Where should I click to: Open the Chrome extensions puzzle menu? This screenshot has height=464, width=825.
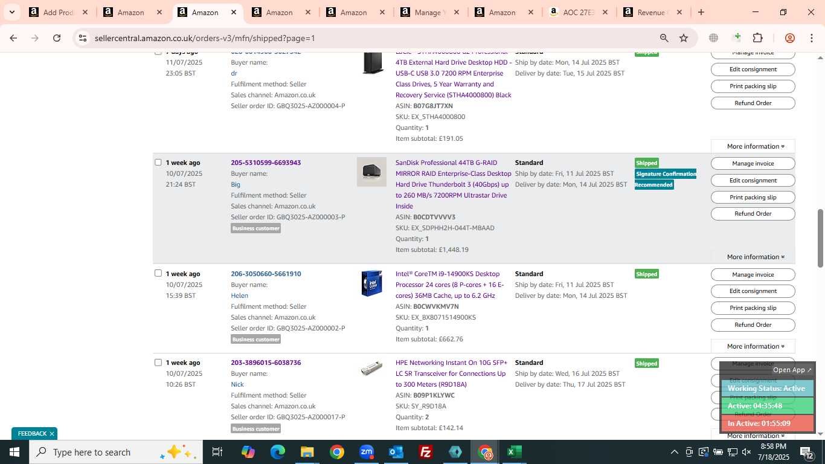point(757,38)
